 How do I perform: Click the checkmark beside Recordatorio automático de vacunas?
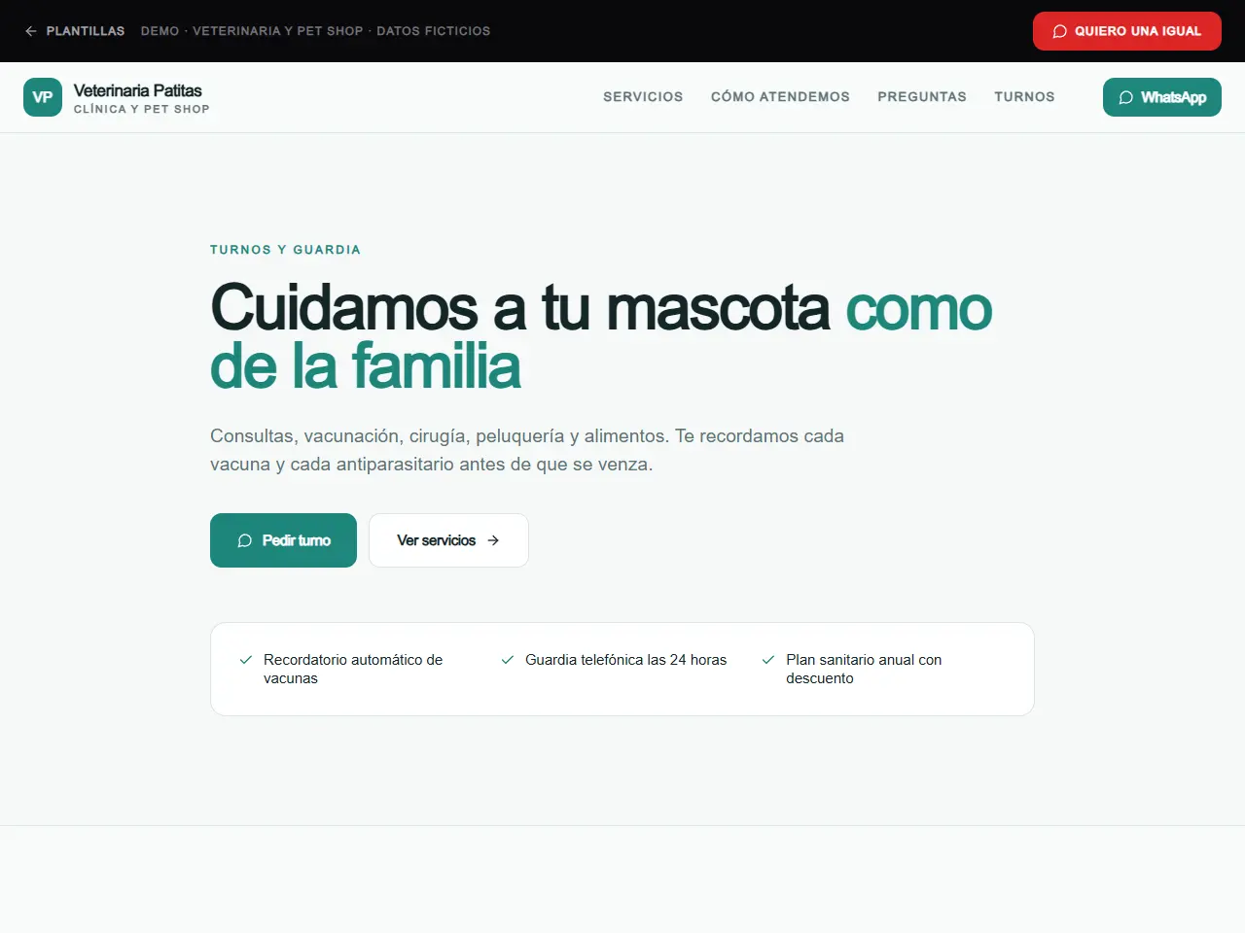246,660
